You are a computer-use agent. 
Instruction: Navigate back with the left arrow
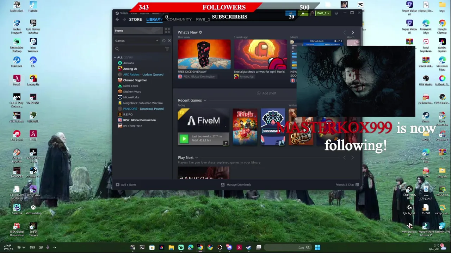click(117, 20)
